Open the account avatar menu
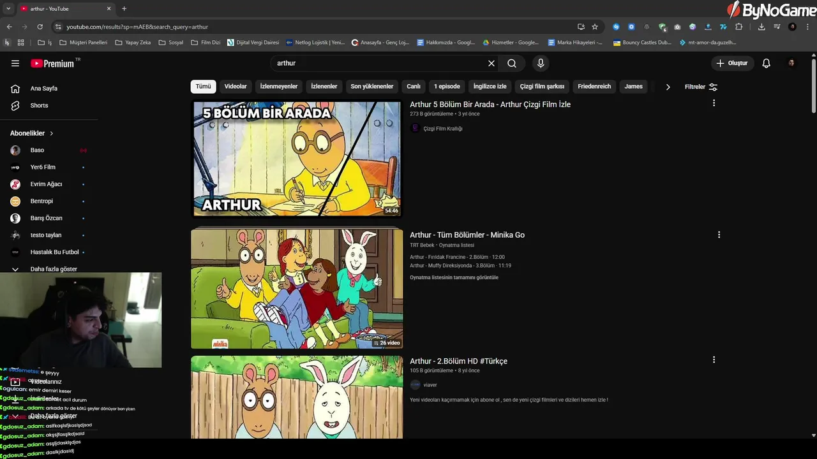The image size is (817, 459). click(x=791, y=63)
